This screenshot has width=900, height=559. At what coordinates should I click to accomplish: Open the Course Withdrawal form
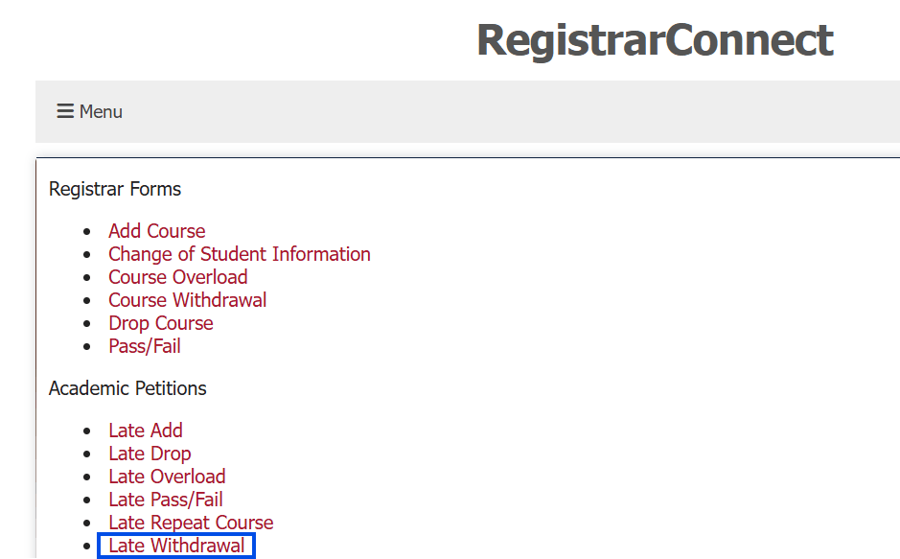tap(187, 300)
